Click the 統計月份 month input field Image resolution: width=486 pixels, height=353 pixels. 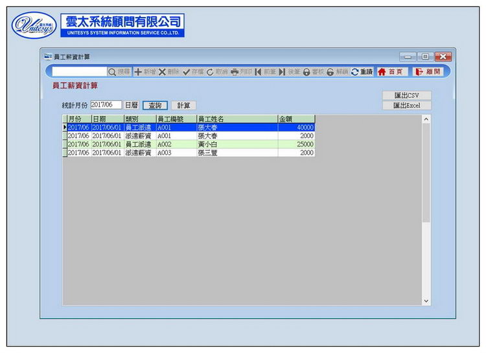[106, 105]
